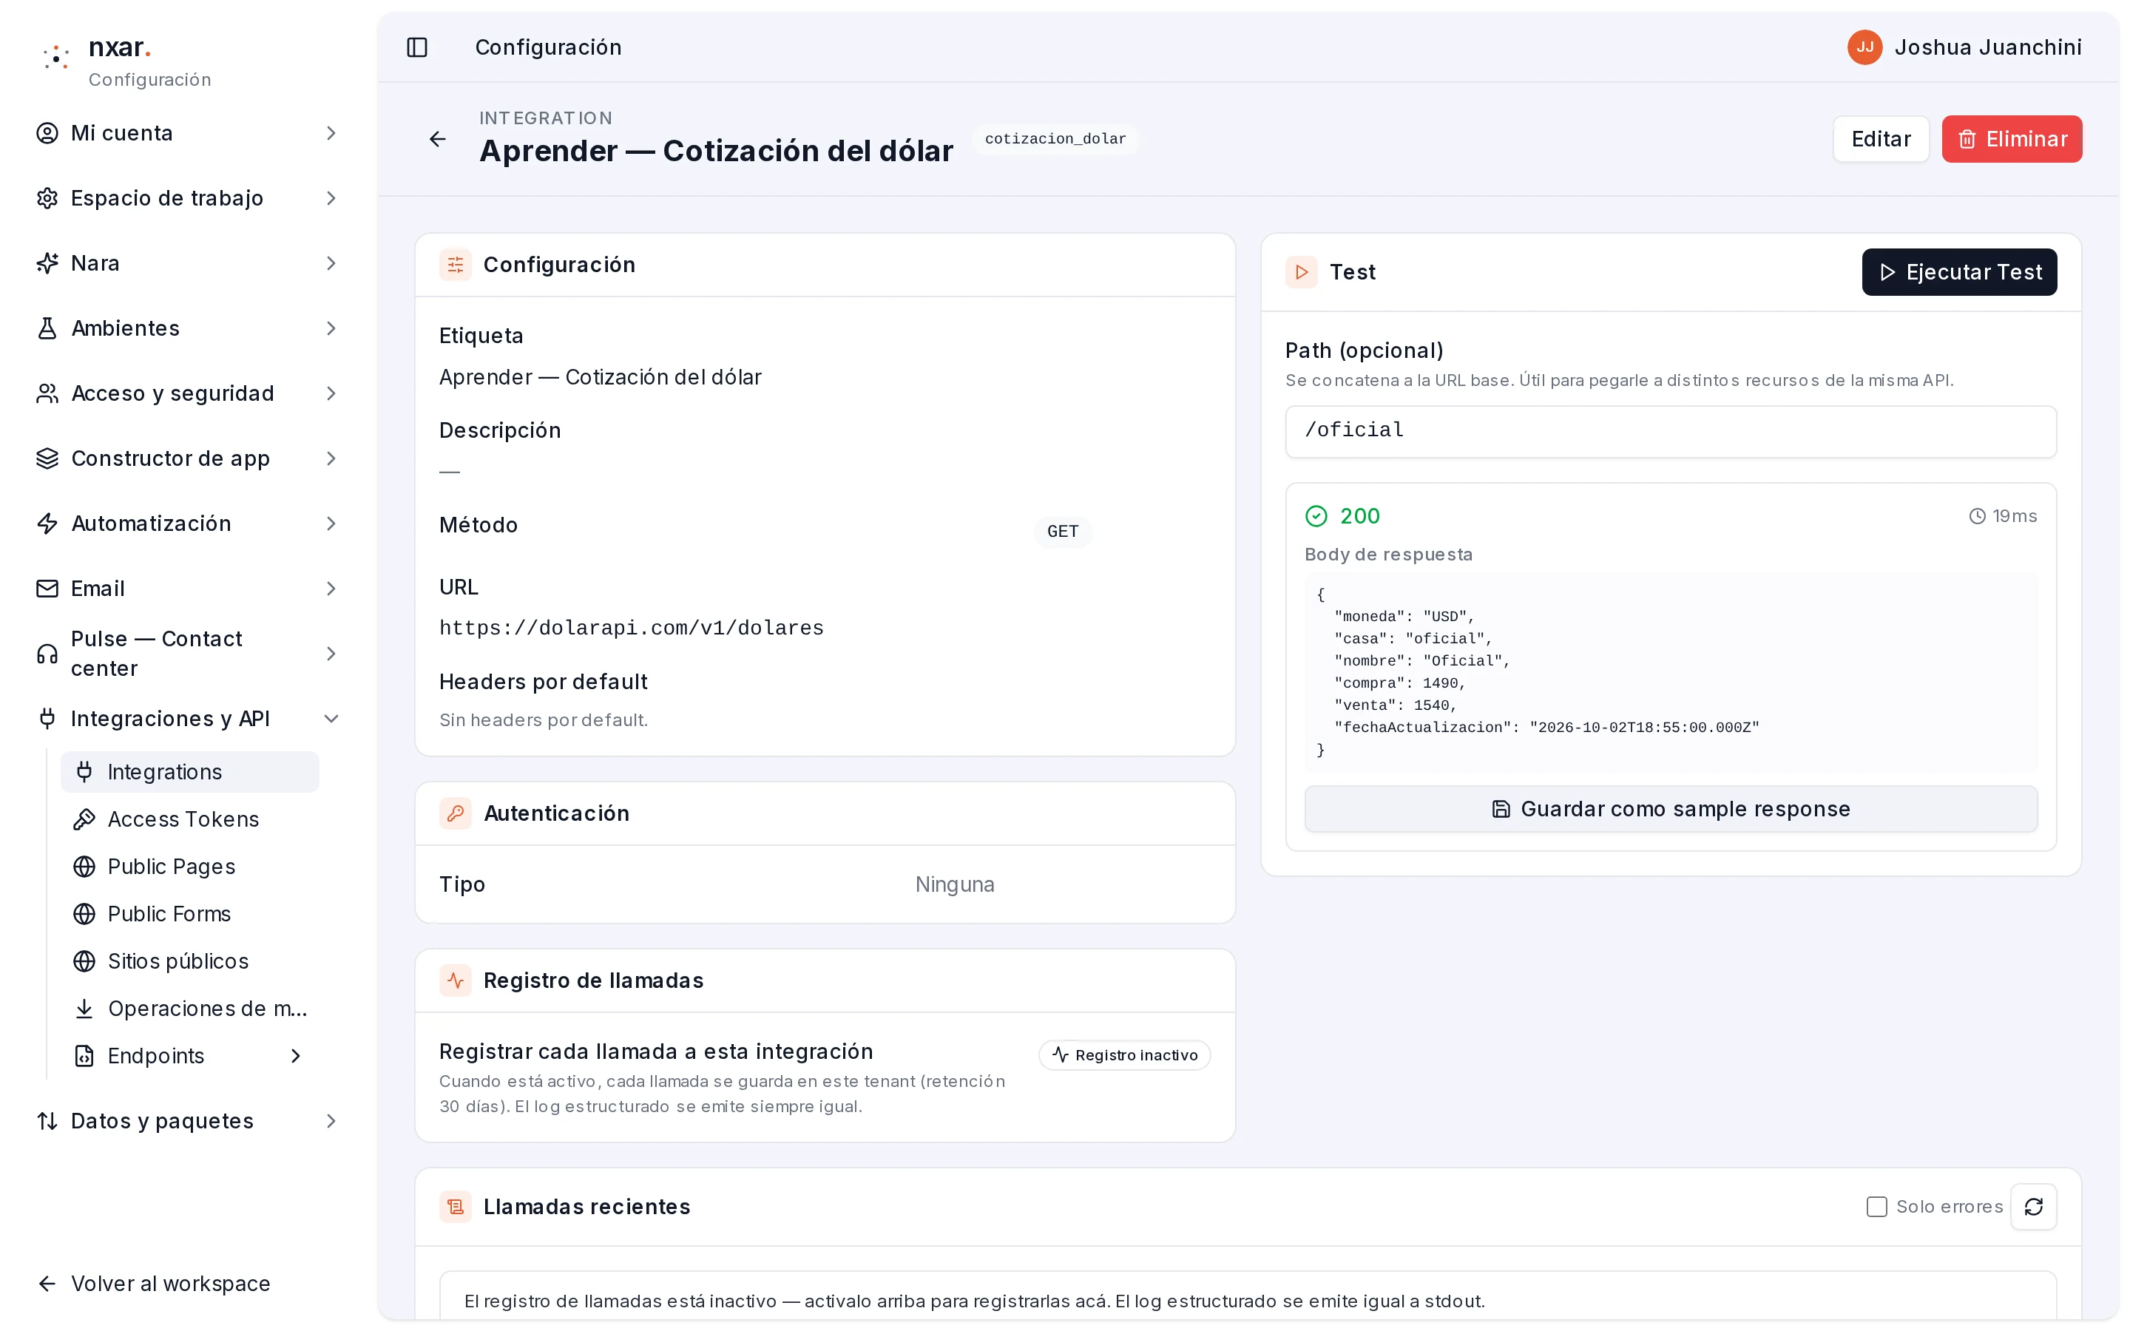Click the clock icon next to 19ms
The height and width of the screenshot is (1331, 2130).
pos(1977,517)
